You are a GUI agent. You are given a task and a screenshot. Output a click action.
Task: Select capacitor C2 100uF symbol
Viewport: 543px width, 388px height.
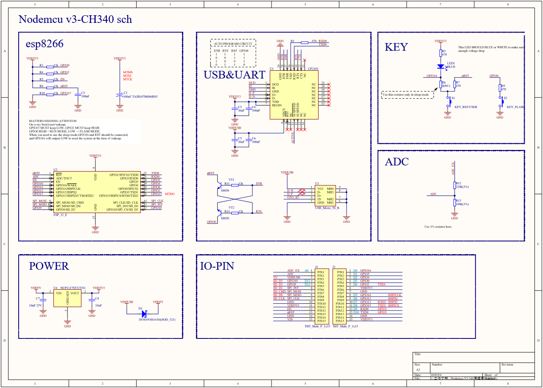coord(120,94)
